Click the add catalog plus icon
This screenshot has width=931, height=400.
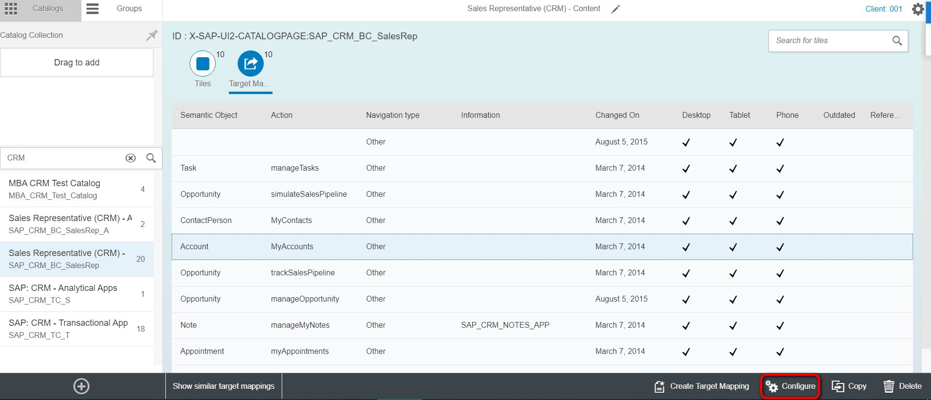tap(81, 386)
